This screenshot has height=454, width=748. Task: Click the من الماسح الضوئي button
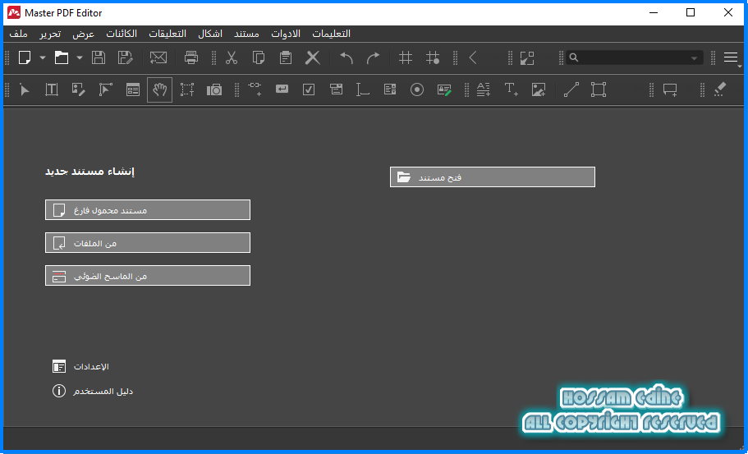(x=148, y=276)
